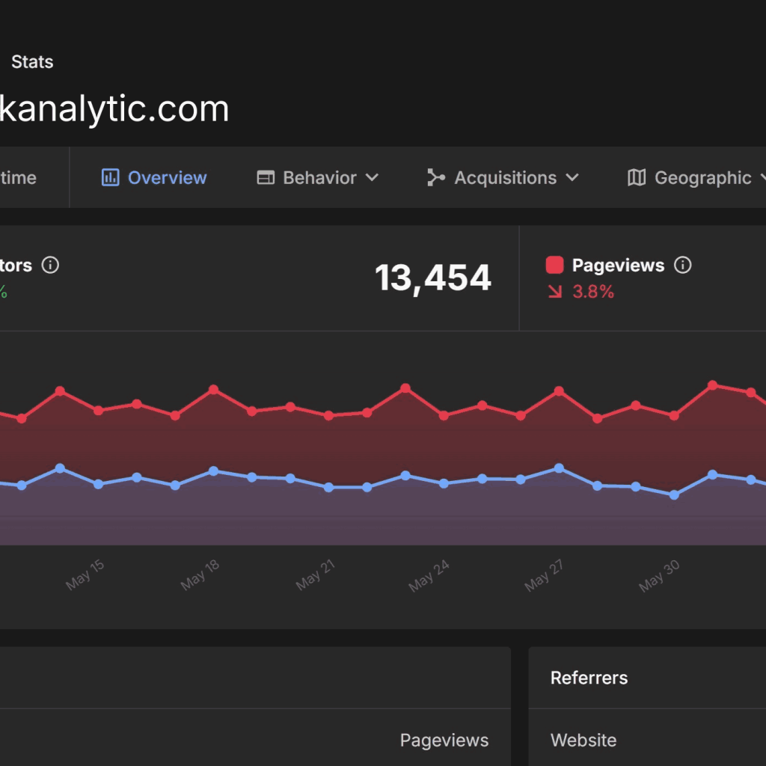The image size is (766, 766).
Task: Click the 13,454 pageviews total
Action: point(433,278)
